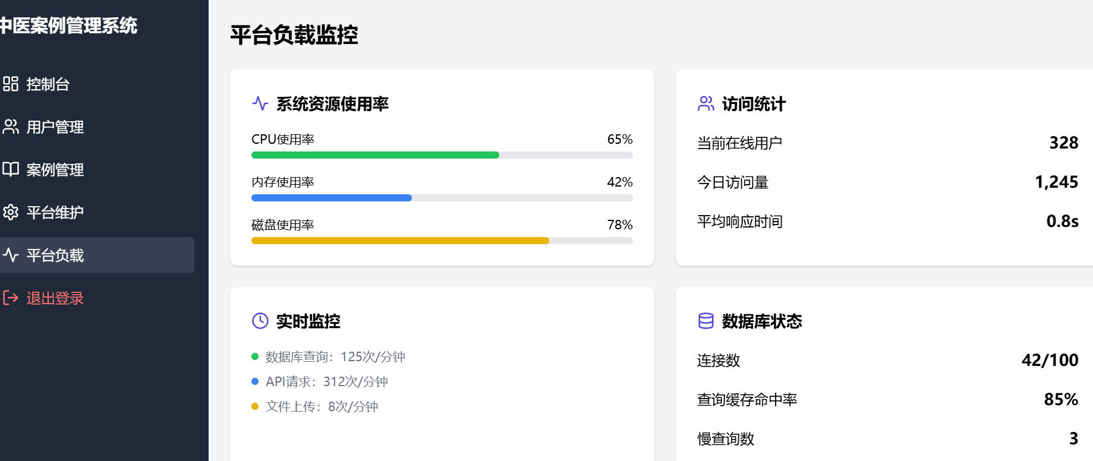Click the 退出登录 link
This screenshot has width=1093, height=461.
coord(55,298)
